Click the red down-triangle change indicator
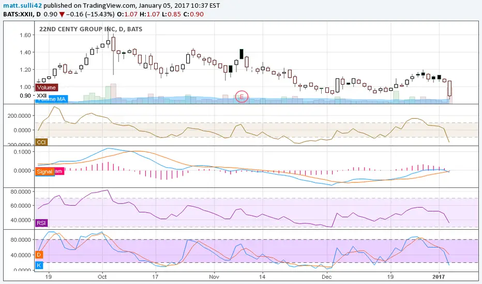This screenshot has height=284, width=482. [x=62, y=14]
